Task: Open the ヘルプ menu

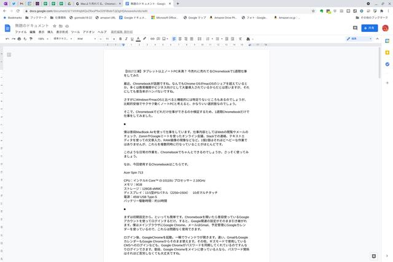Action: [102, 32]
